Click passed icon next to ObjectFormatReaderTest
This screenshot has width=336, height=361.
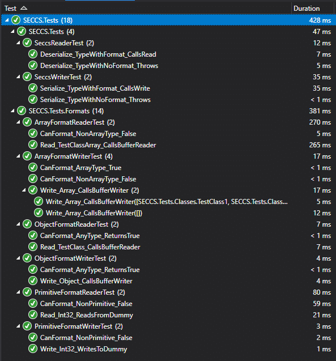click(x=27, y=224)
